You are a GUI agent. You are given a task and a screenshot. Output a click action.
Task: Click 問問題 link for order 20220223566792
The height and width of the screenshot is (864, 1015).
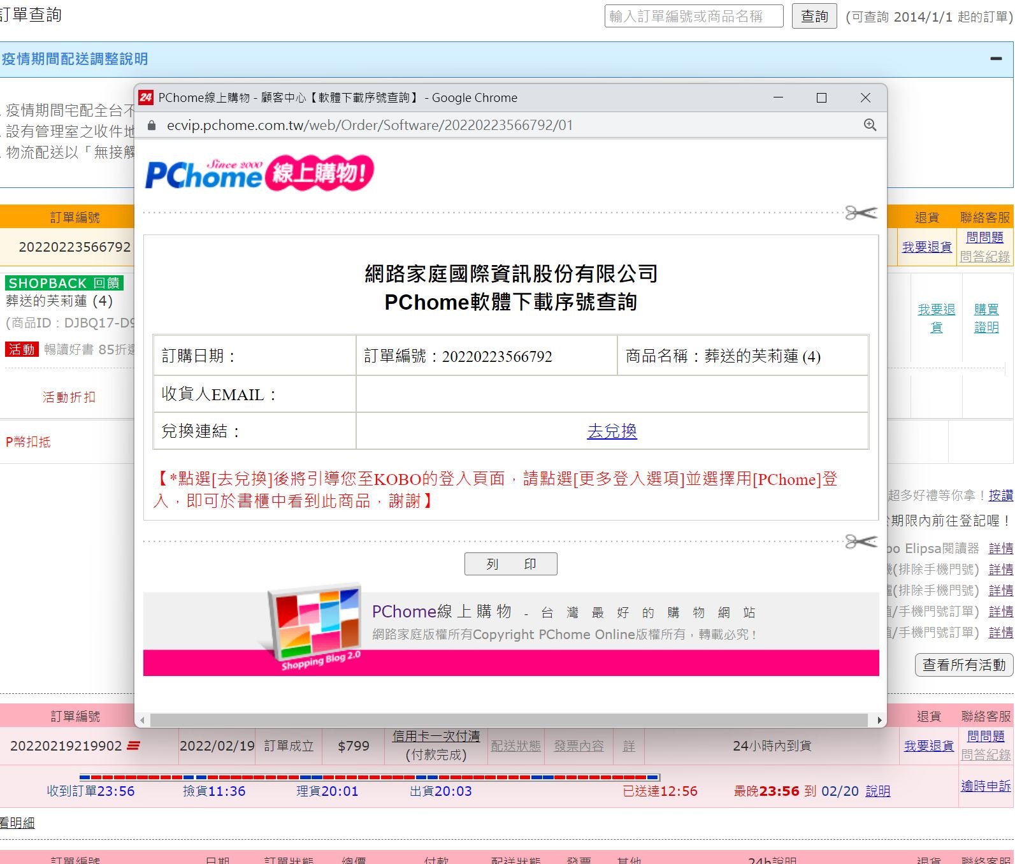(x=984, y=237)
